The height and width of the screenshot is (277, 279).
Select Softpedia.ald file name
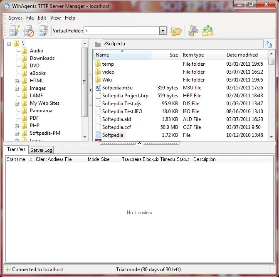point(116,119)
